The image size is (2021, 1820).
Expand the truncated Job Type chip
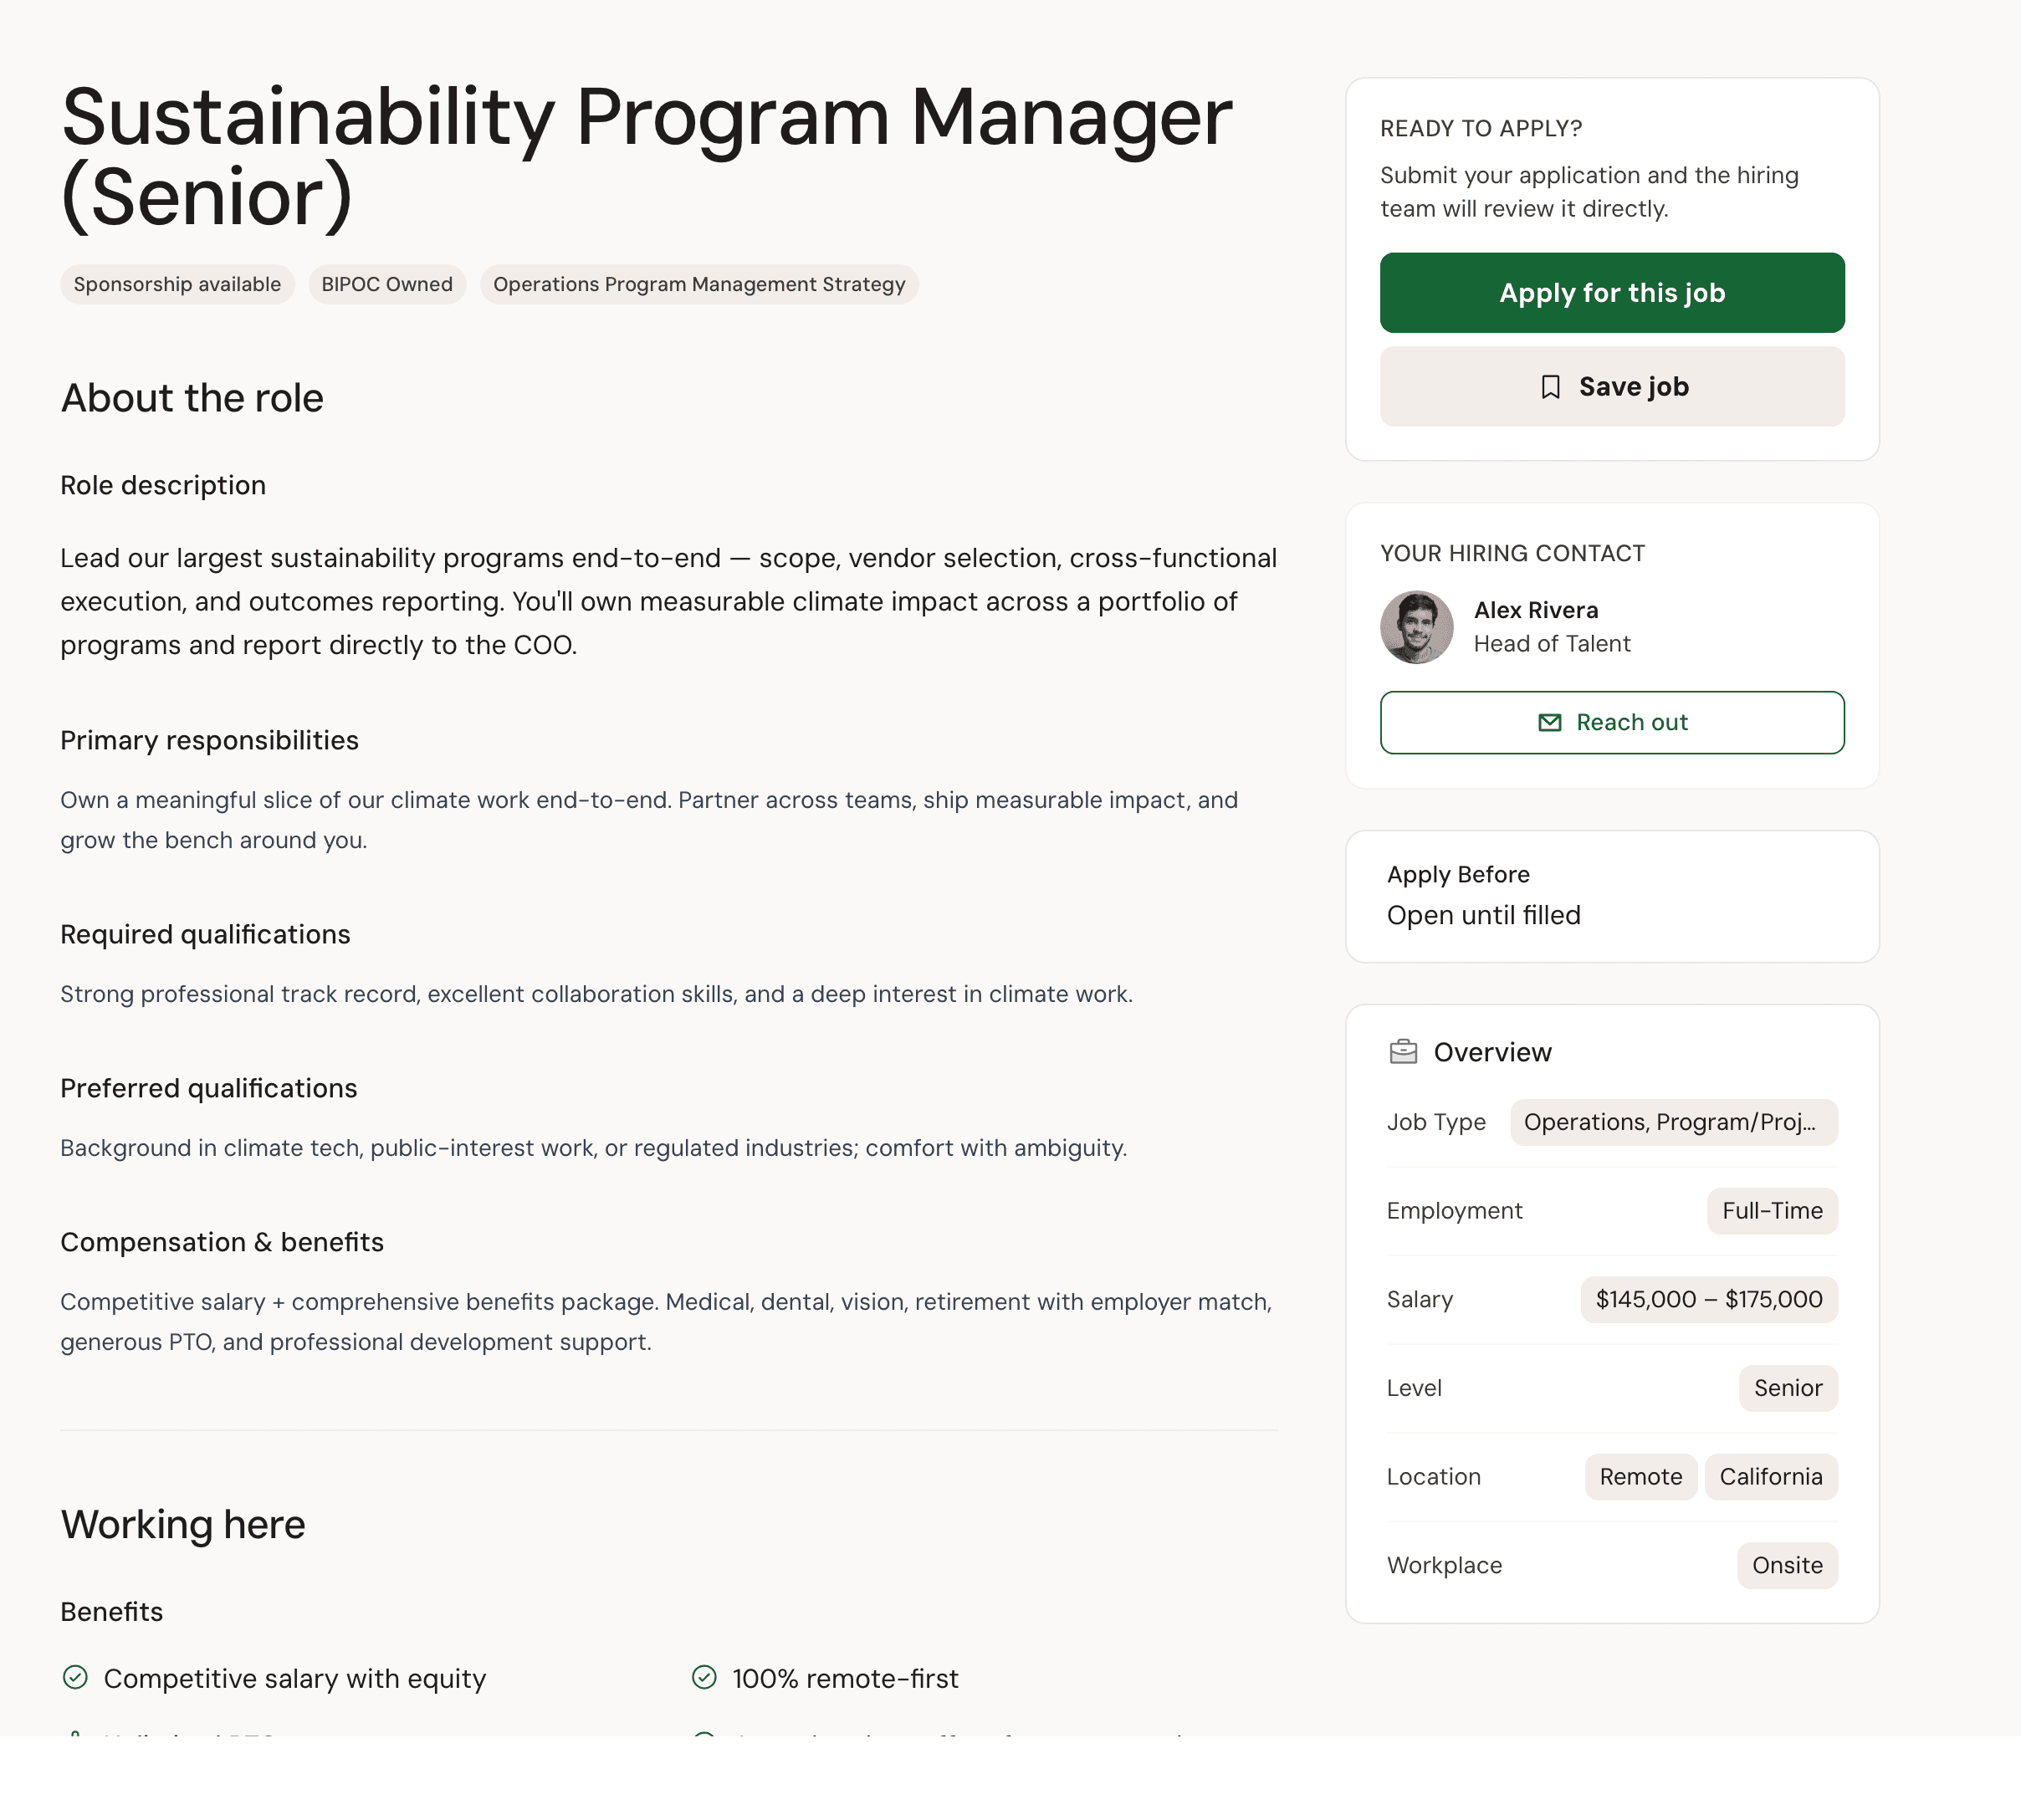click(1674, 1122)
